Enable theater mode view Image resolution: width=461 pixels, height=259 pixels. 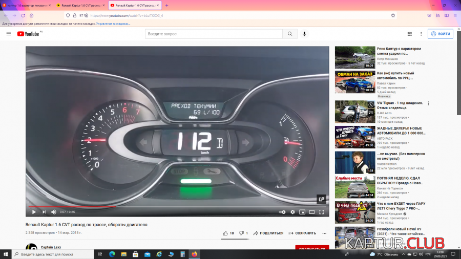(x=312, y=212)
